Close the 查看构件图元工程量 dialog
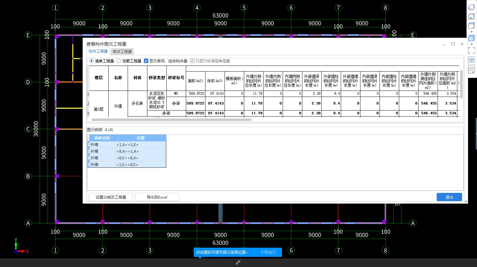The image size is (477, 267). tap(462, 44)
